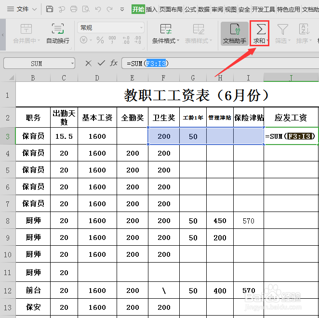This screenshot has height=318, width=319.
Task: Click cell containing 15.5
Action: tap(64, 136)
